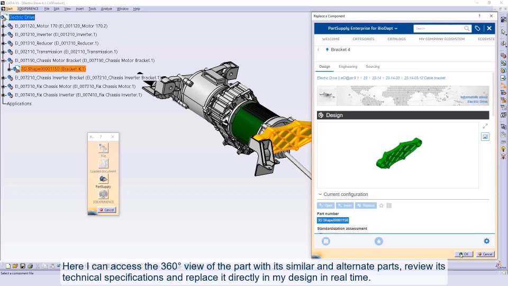Open the Analyze menu
The width and height of the screenshot is (508, 286).
pyautogui.click(x=106, y=9)
